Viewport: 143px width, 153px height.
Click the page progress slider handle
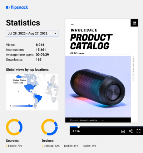(x=78, y=127)
